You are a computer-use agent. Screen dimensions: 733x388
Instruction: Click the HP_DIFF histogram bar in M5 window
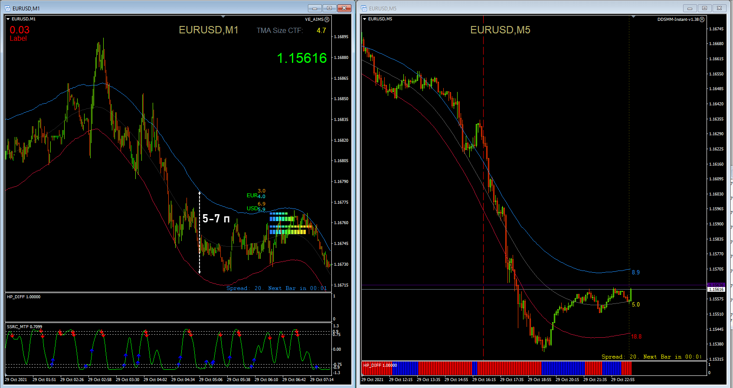click(x=499, y=368)
